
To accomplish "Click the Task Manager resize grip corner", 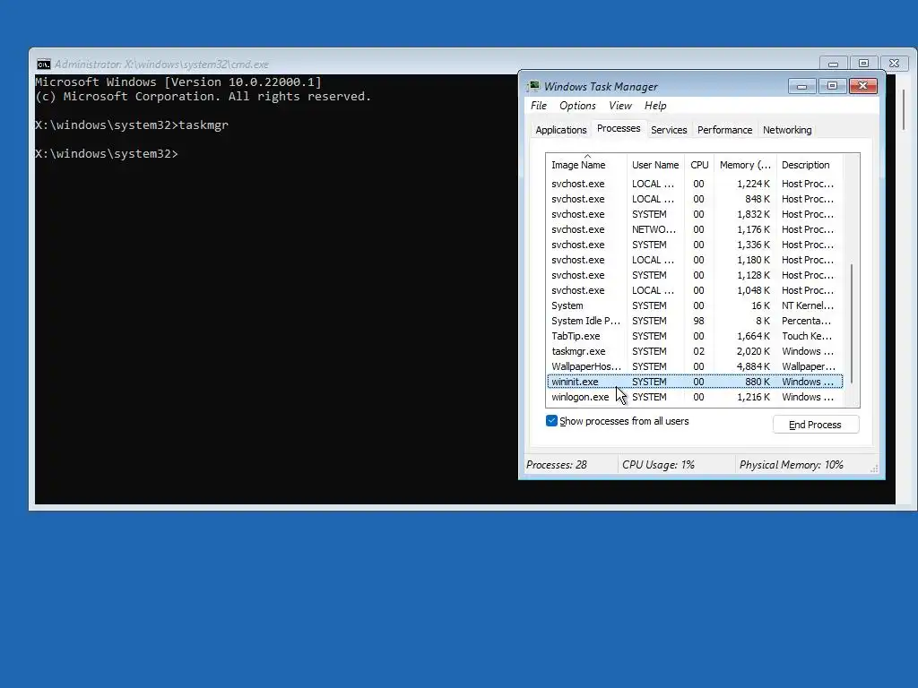I will [875, 469].
